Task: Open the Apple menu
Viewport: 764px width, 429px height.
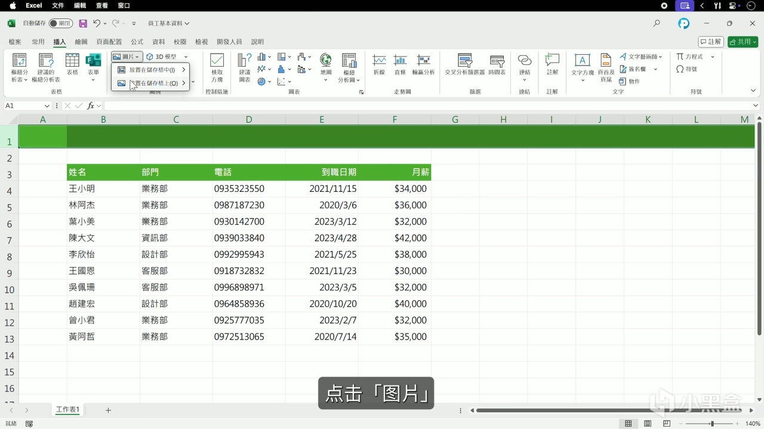Action: pyautogui.click(x=13, y=5)
